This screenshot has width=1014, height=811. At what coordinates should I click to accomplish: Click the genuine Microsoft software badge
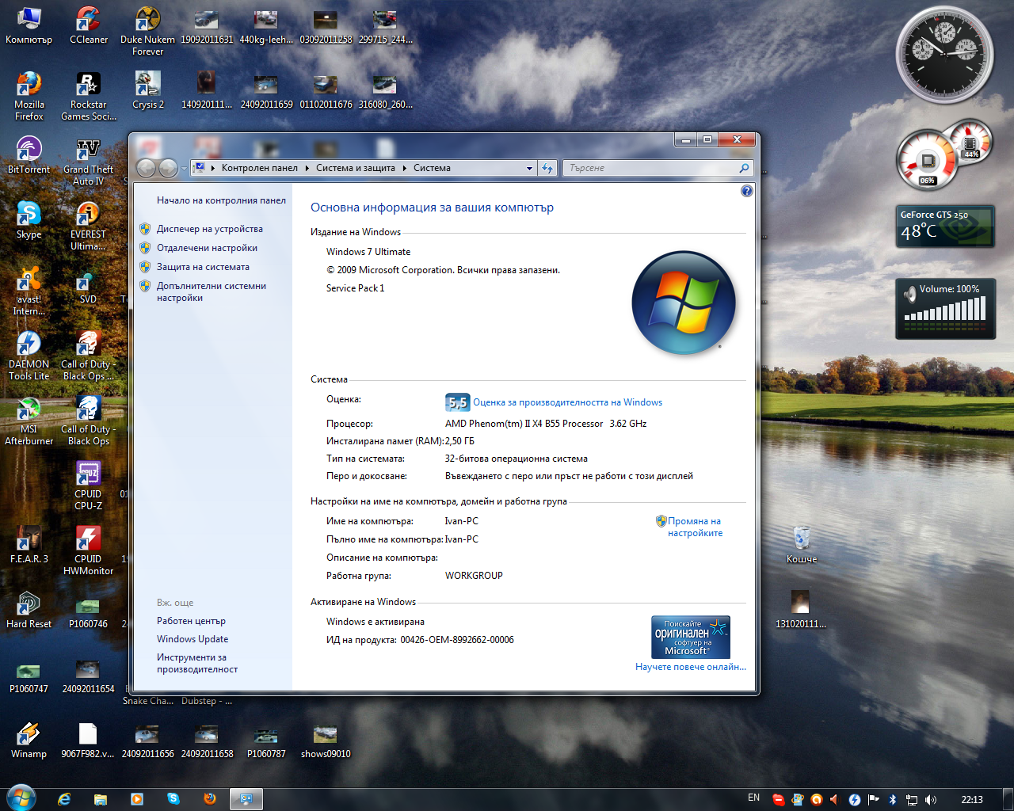tap(691, 637)
